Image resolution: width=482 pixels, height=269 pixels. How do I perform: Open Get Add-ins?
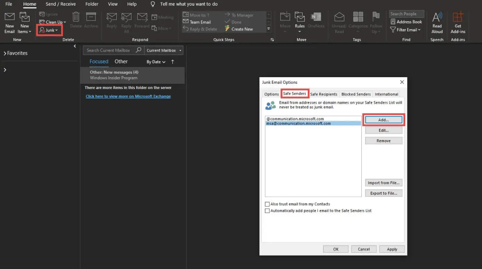point(458,22)
